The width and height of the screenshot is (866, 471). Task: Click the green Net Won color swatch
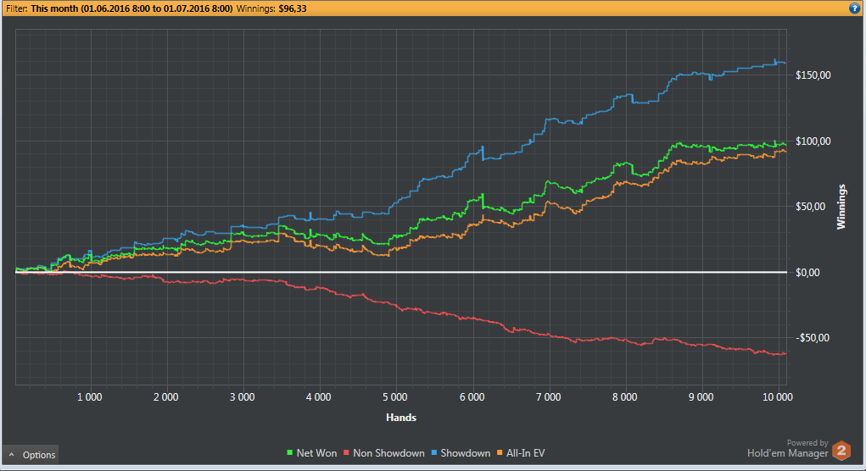pos(289,453)
